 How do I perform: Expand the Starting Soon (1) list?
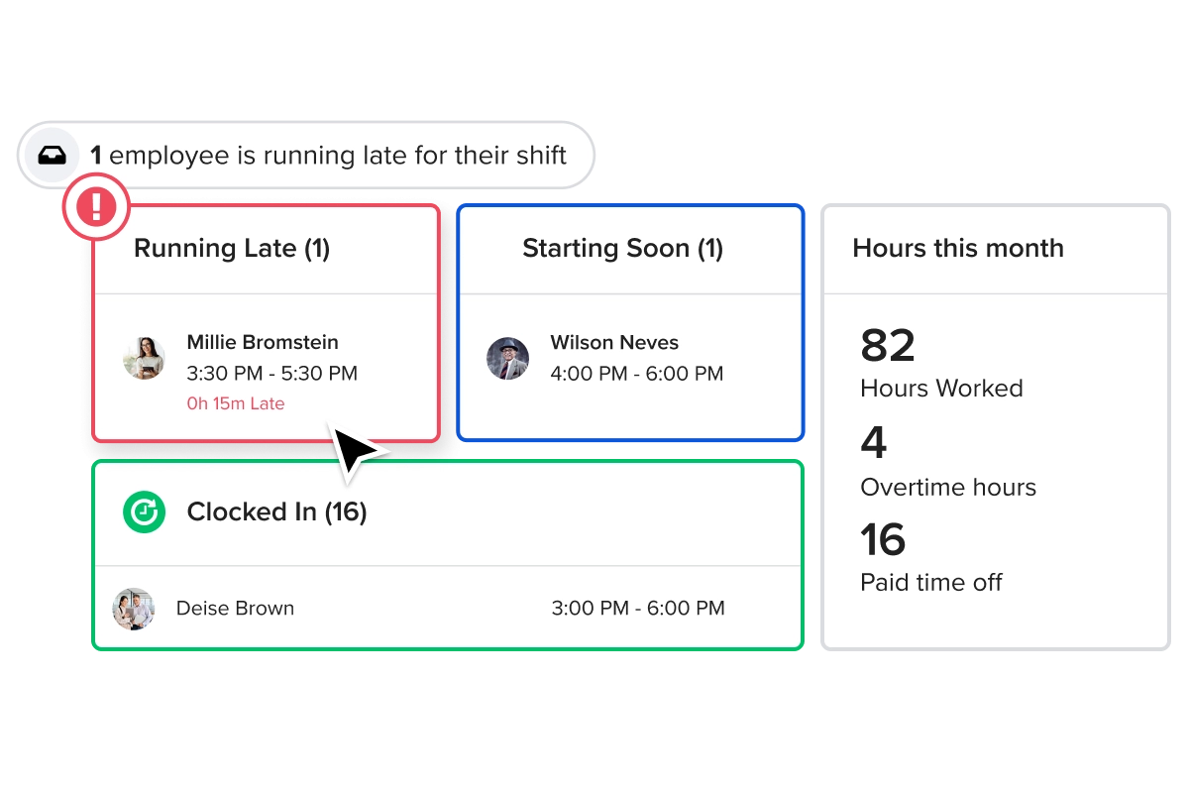click(x=623, y=248)
